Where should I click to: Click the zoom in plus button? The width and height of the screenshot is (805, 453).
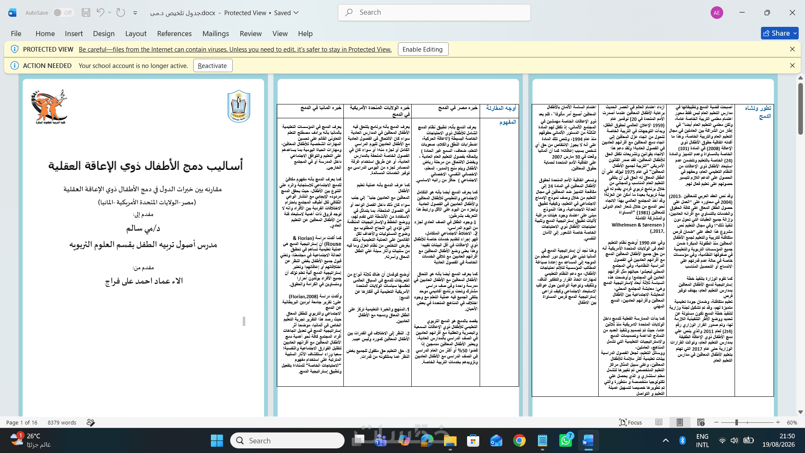[x=778, y=422]
